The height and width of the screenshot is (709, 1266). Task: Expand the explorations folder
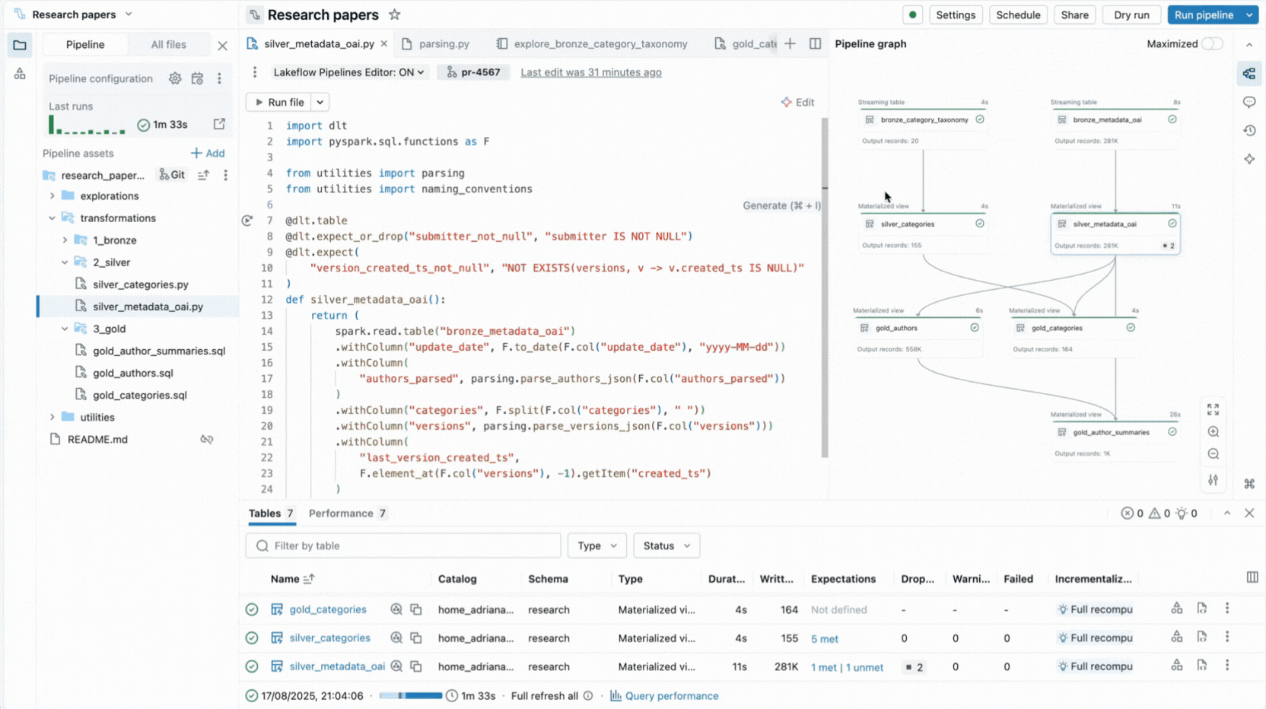click(52, 196)
